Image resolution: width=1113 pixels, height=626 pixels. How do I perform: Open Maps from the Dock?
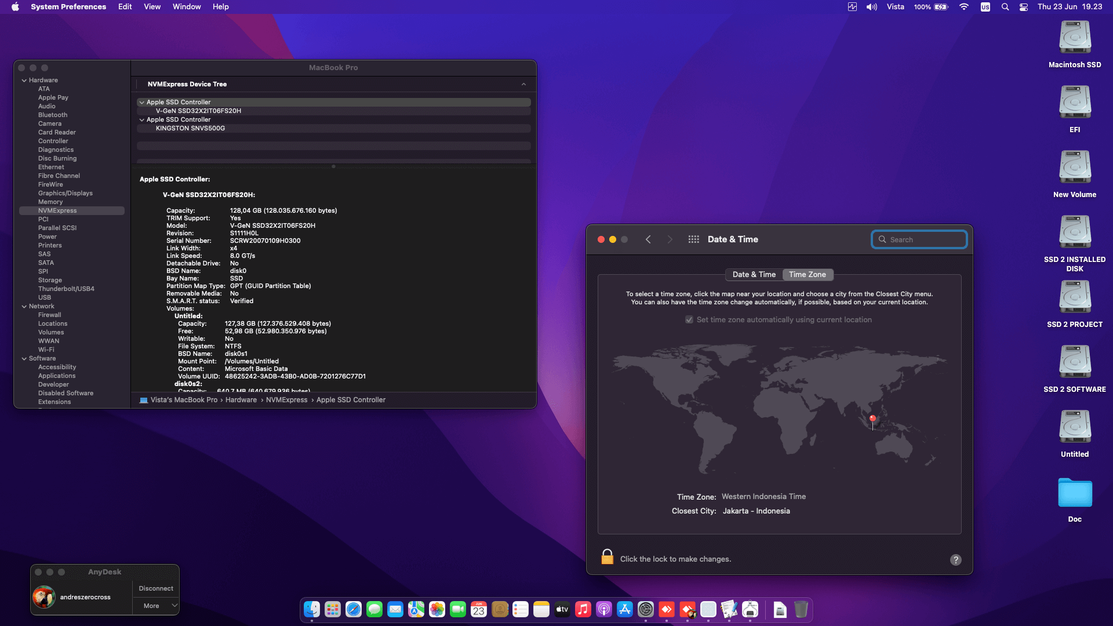click(x=416, y=609)
